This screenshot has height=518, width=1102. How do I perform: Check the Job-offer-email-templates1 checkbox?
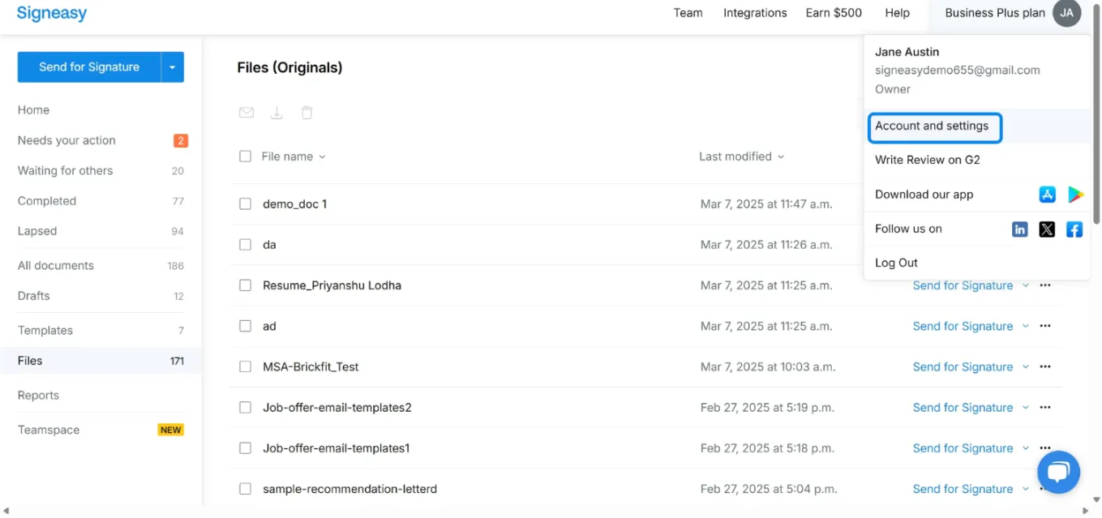tap(245, 448)
